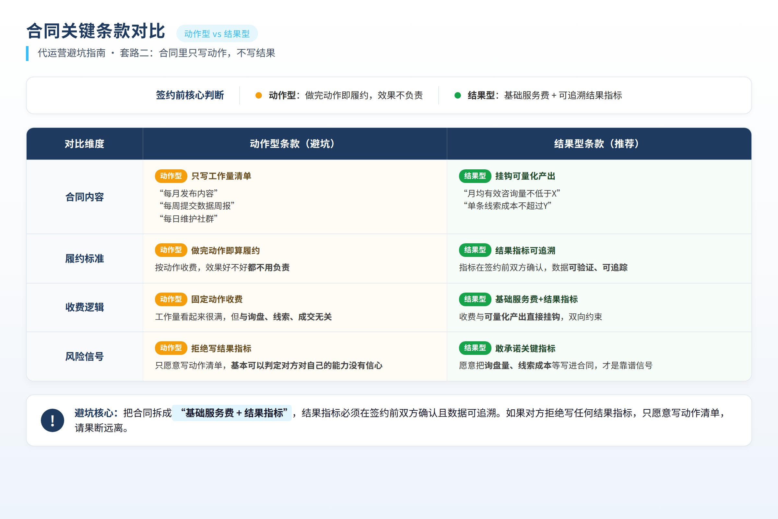Click the 合同内容 row label

[x=84, y=197]
